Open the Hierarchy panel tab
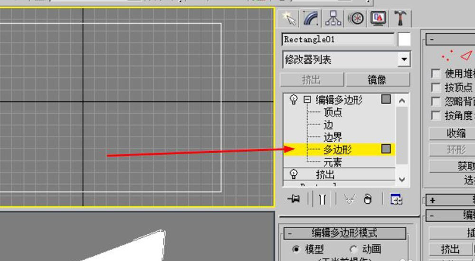The height and width of the screenshot is (261, 475). pos(333,19)
